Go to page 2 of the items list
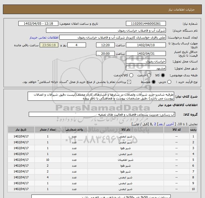Viewport: 205px width, 198px height. tap(155, 124)
